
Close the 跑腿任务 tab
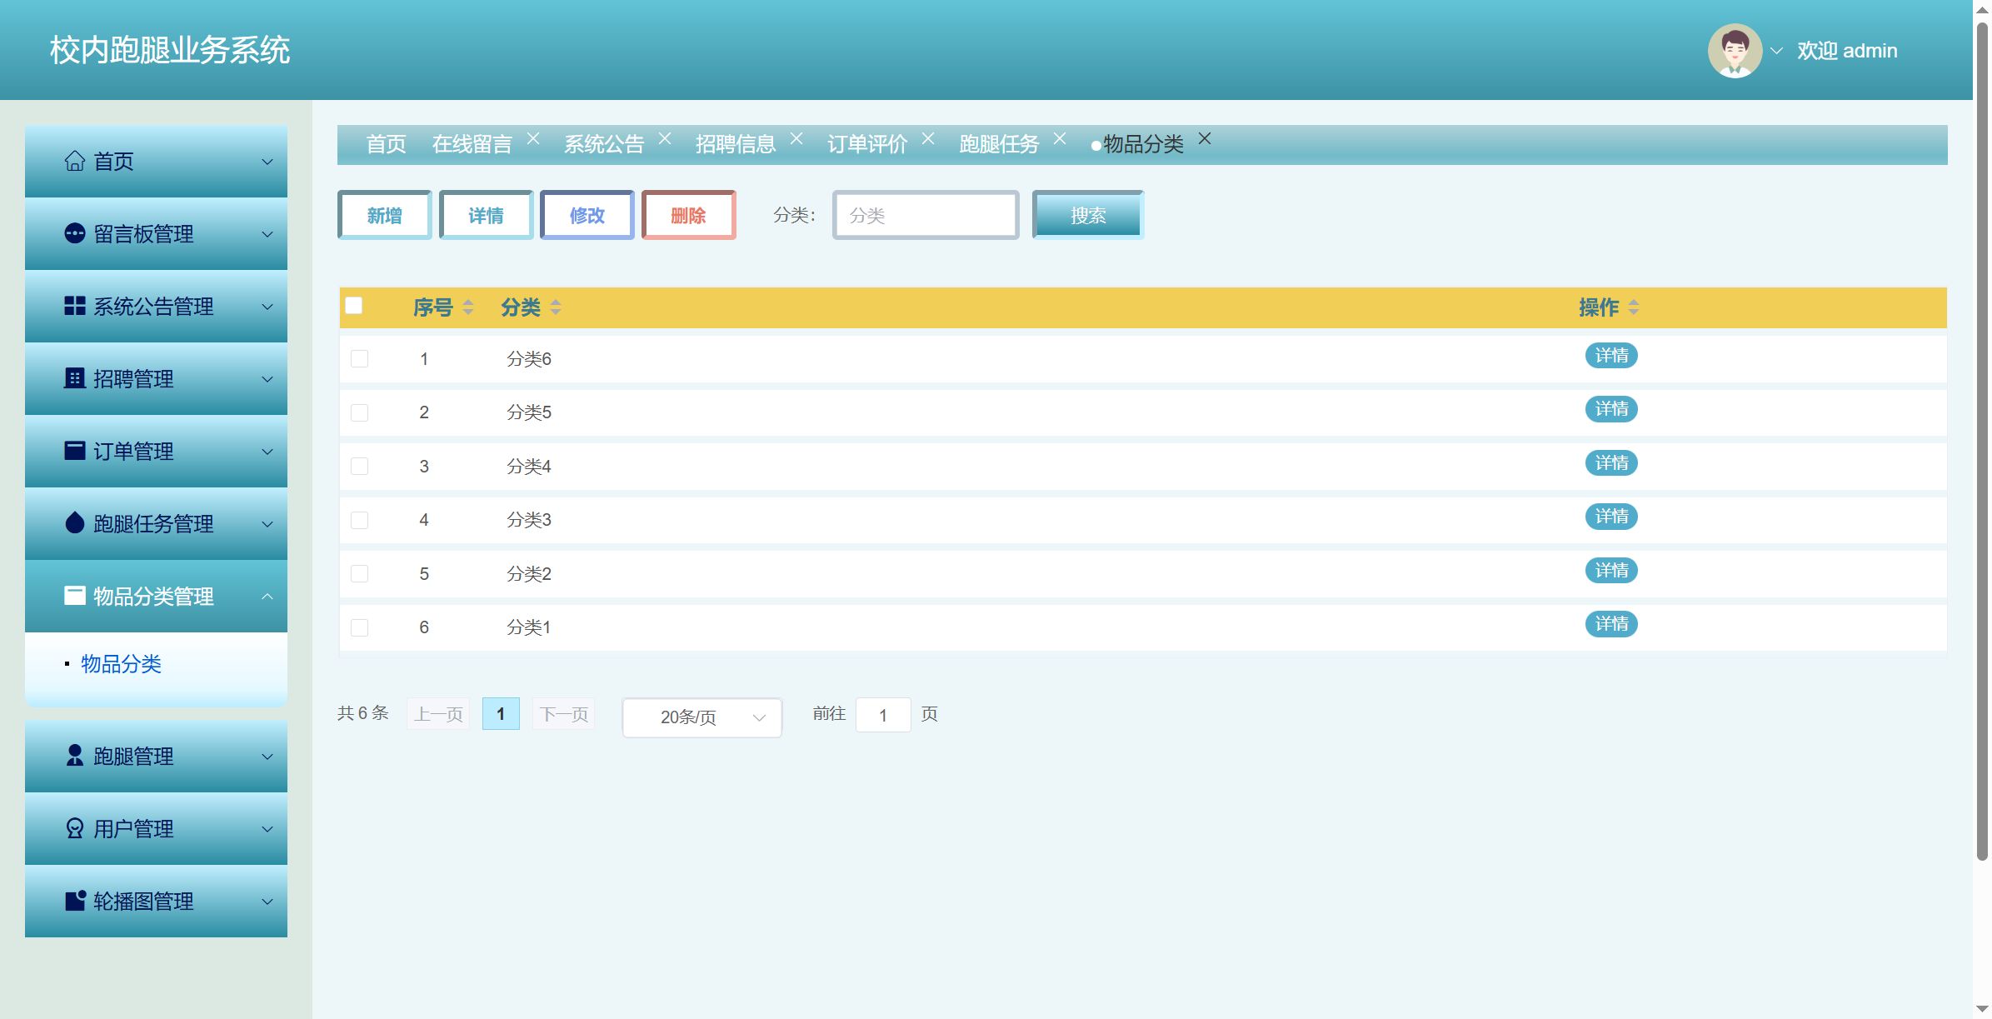pyautogui.click(x=1060, y=138)
